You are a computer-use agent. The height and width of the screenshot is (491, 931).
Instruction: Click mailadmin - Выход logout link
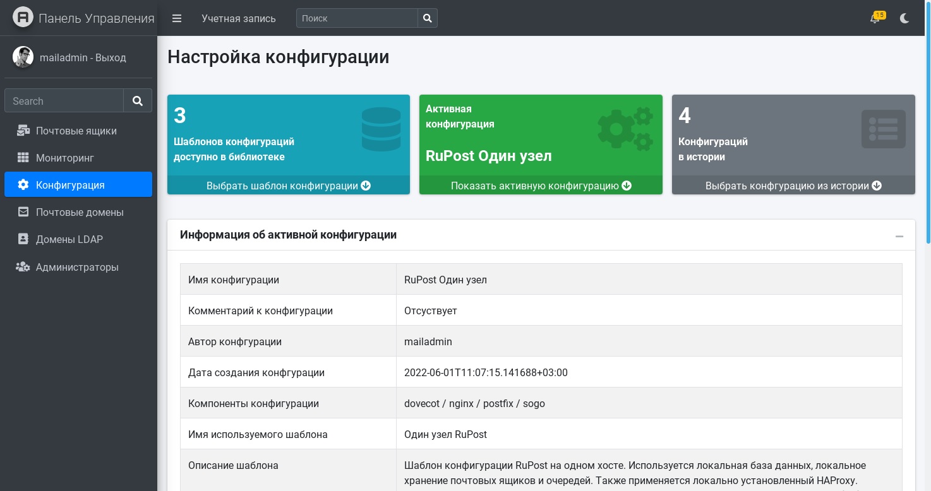tap(83, 57)
